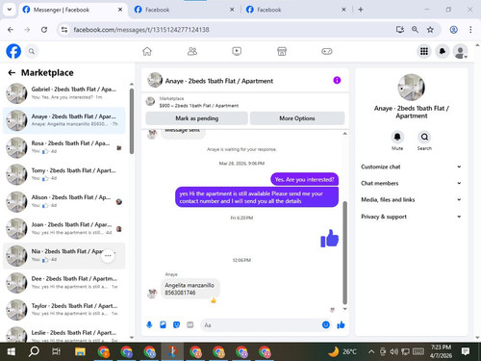Select the Anaye conversation in list
The image size is (481, 361).
[x=64, y=120]
